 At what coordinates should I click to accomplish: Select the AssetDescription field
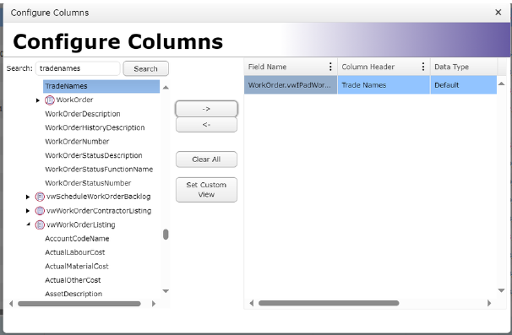pyautogui.click(x=74, y=294)
